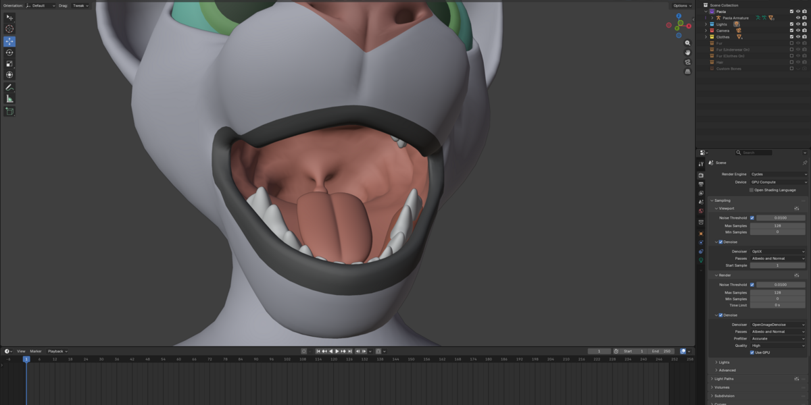Hide the Lights collection in viewport
The width and height of the screenshot is (811, 405).
(x=797, y=24)
